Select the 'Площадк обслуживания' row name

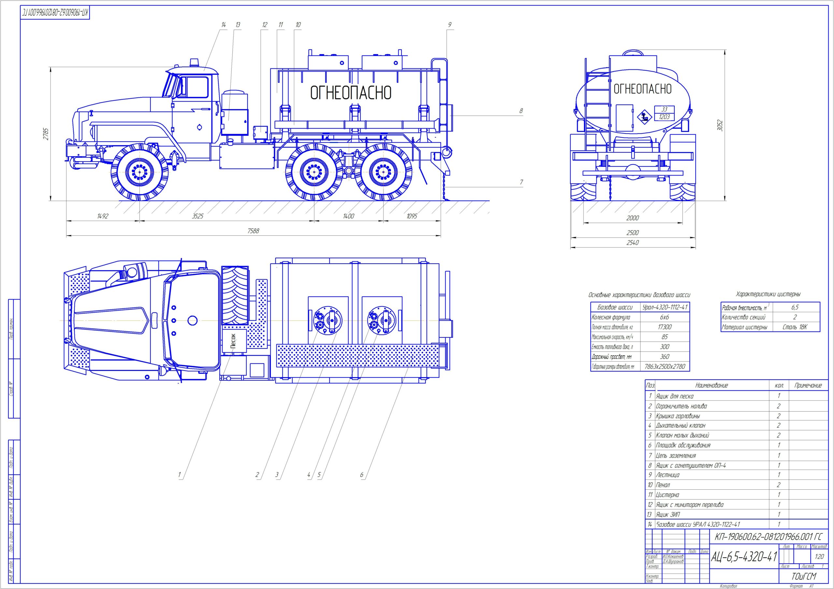(x=683, y=445)
